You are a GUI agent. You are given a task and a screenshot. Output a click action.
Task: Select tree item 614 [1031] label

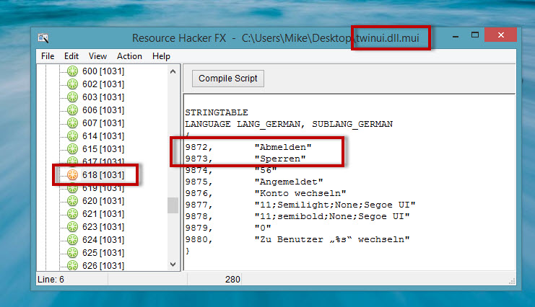click(x=103, y=135)
